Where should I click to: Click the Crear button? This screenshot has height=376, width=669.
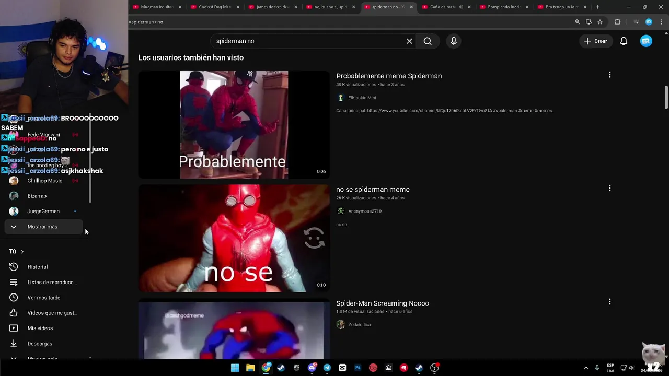(x=596, y=41)
